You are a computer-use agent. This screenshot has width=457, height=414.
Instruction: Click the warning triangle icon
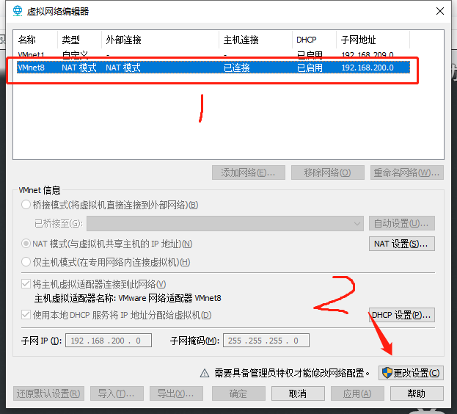click(205, 373)
